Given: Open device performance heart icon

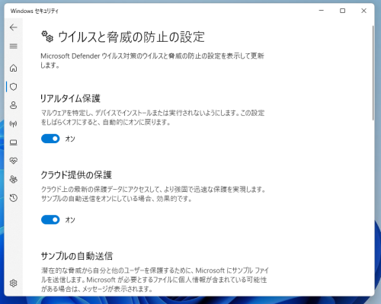Looking at the screenshot, I should [14, 161].
